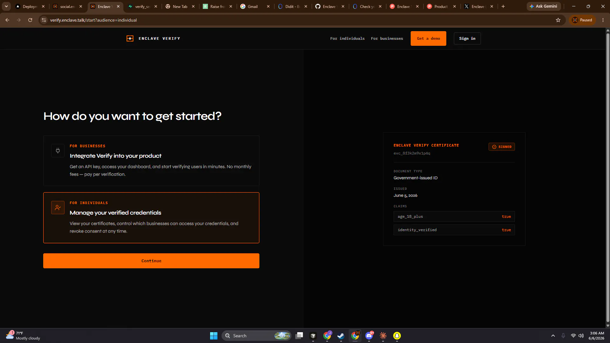Switch to the Didit browser tab
The image size is (610, 343).
point(292,6)
